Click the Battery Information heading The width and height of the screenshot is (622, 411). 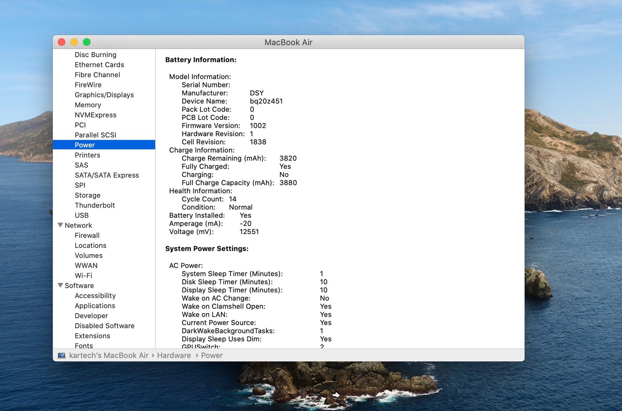point(200,60)
